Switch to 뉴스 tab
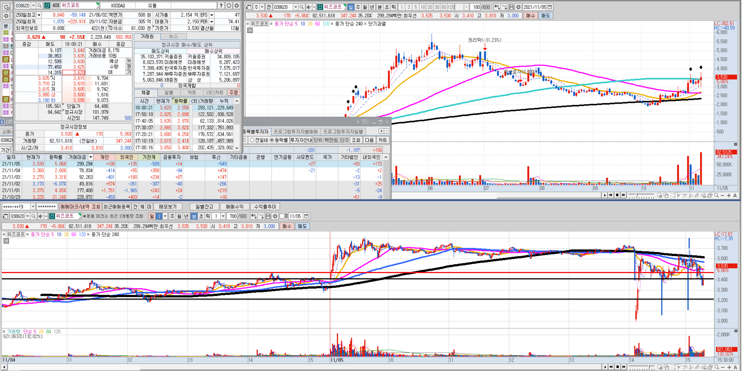This screenshot has height=371, width=742. (173, 36)
